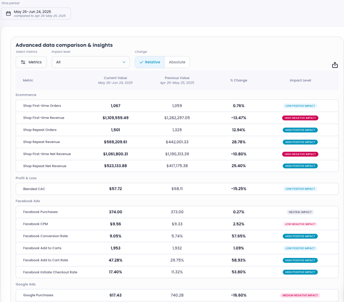Click the Facebook Ads section heading
The height and width of the screenshot is (302, 344).
[28, 201]
